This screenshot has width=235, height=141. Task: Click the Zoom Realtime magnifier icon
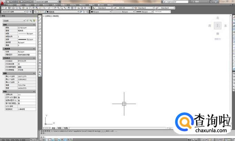point(58,8)
